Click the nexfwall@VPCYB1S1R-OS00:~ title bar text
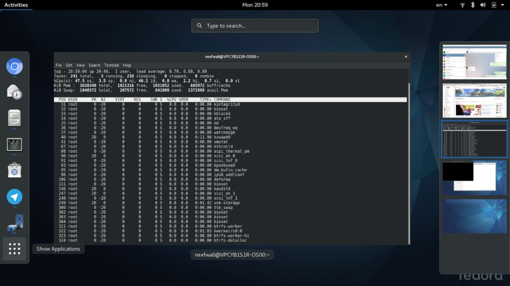This screenshot has width=510, height=286. tap(232, 57)
